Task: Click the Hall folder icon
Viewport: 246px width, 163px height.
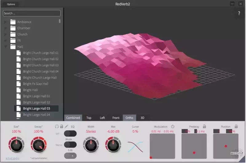Action: [13, 47]
